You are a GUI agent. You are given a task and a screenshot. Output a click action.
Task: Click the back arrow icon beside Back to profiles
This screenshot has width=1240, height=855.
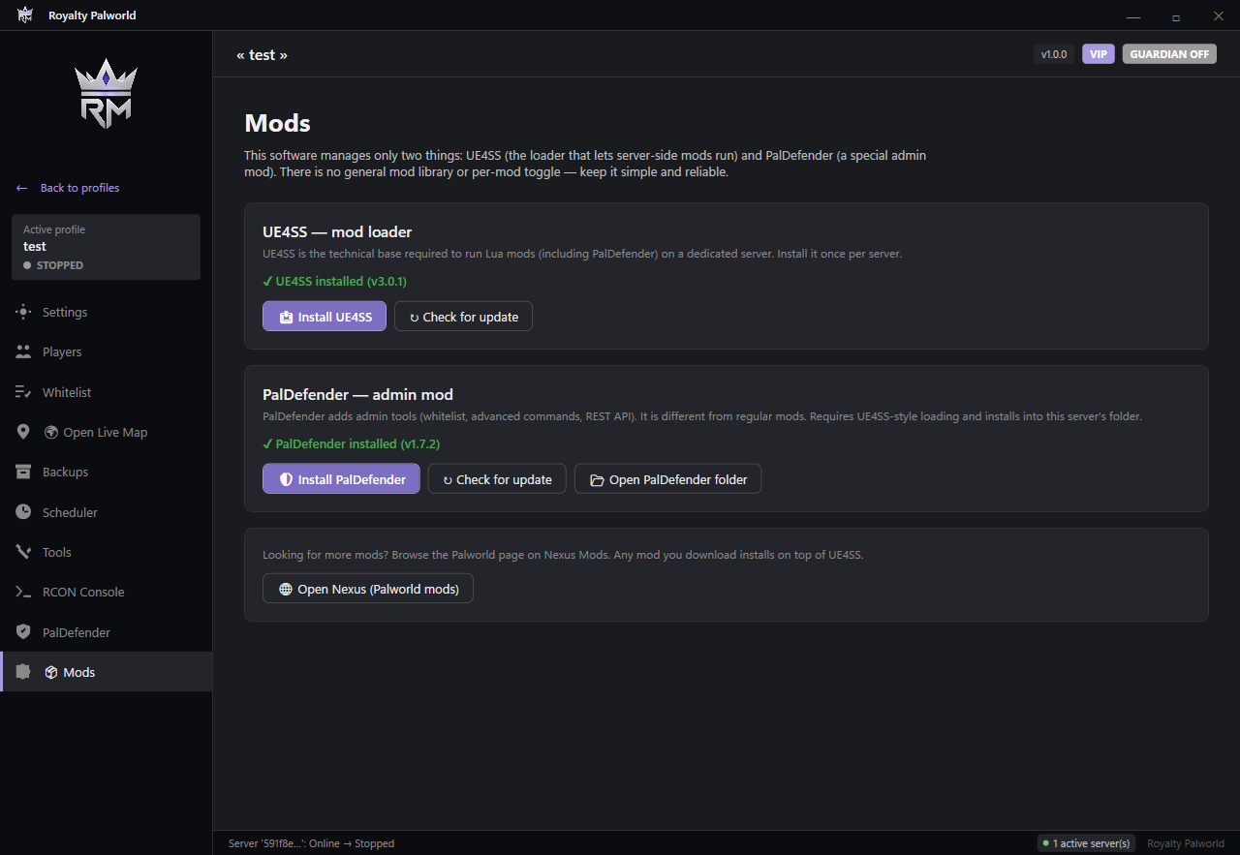pos(21,188)
